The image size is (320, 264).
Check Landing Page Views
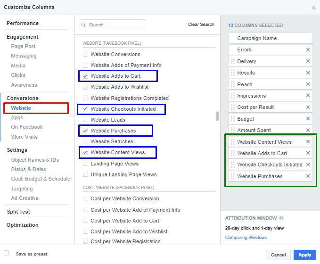85,164
